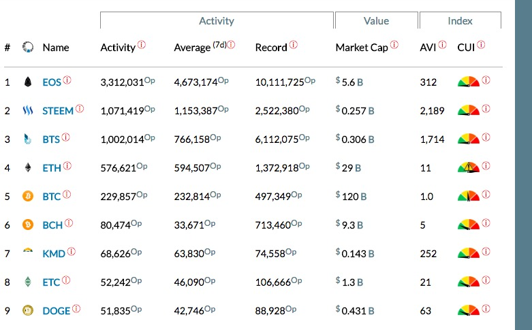The width and height of the screenshot is (532, 330).
Task: Click the STEEM coin logo icon
Action: point(28,110)
